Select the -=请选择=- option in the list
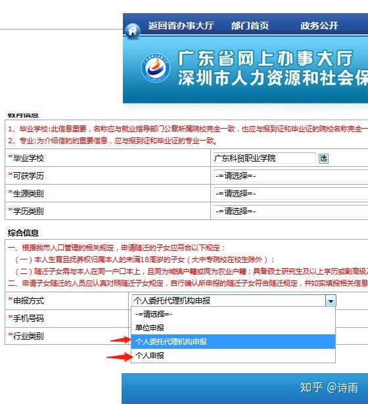The height and width of the screenshot is (404, 368). (x=233, y=314)
